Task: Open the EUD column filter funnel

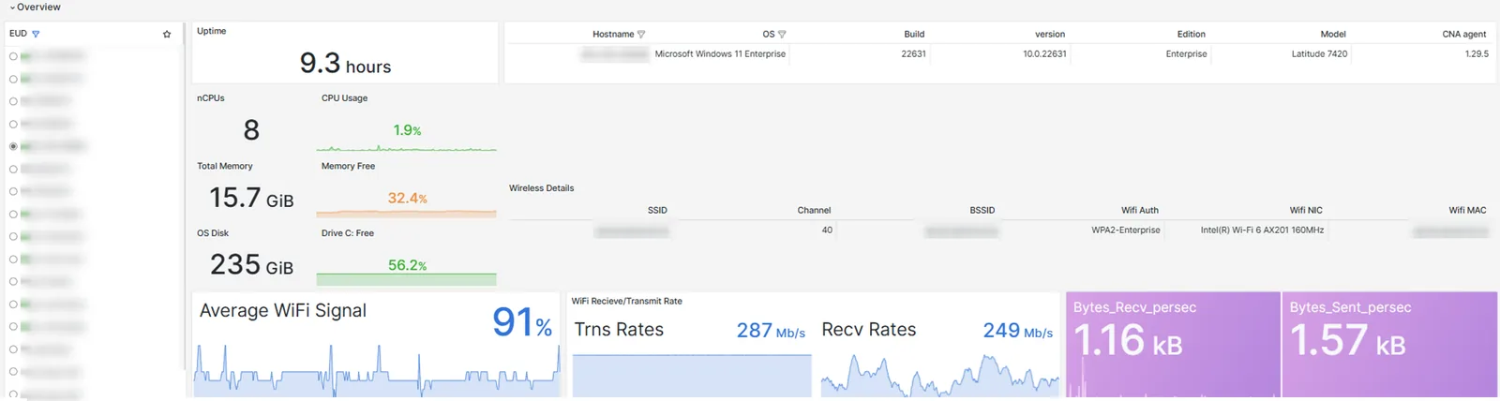Action: pos(36,34)
